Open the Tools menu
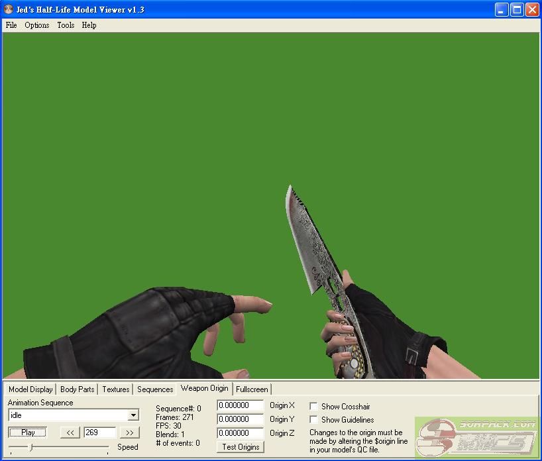This screenshot has height=461, width=542. click(66, 25)
